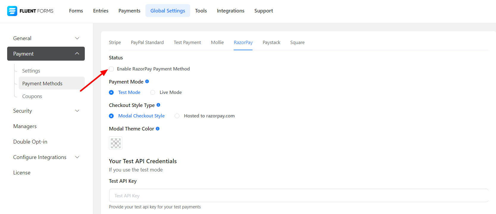Image resolution: width=496 pixels, height=214 pixels.
Task: Open the Modal Theme Color picker swatch
Action: (x=115, y=143)
